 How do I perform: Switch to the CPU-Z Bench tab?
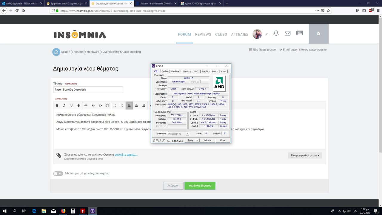pyautogui.click(x=215, y=71)
